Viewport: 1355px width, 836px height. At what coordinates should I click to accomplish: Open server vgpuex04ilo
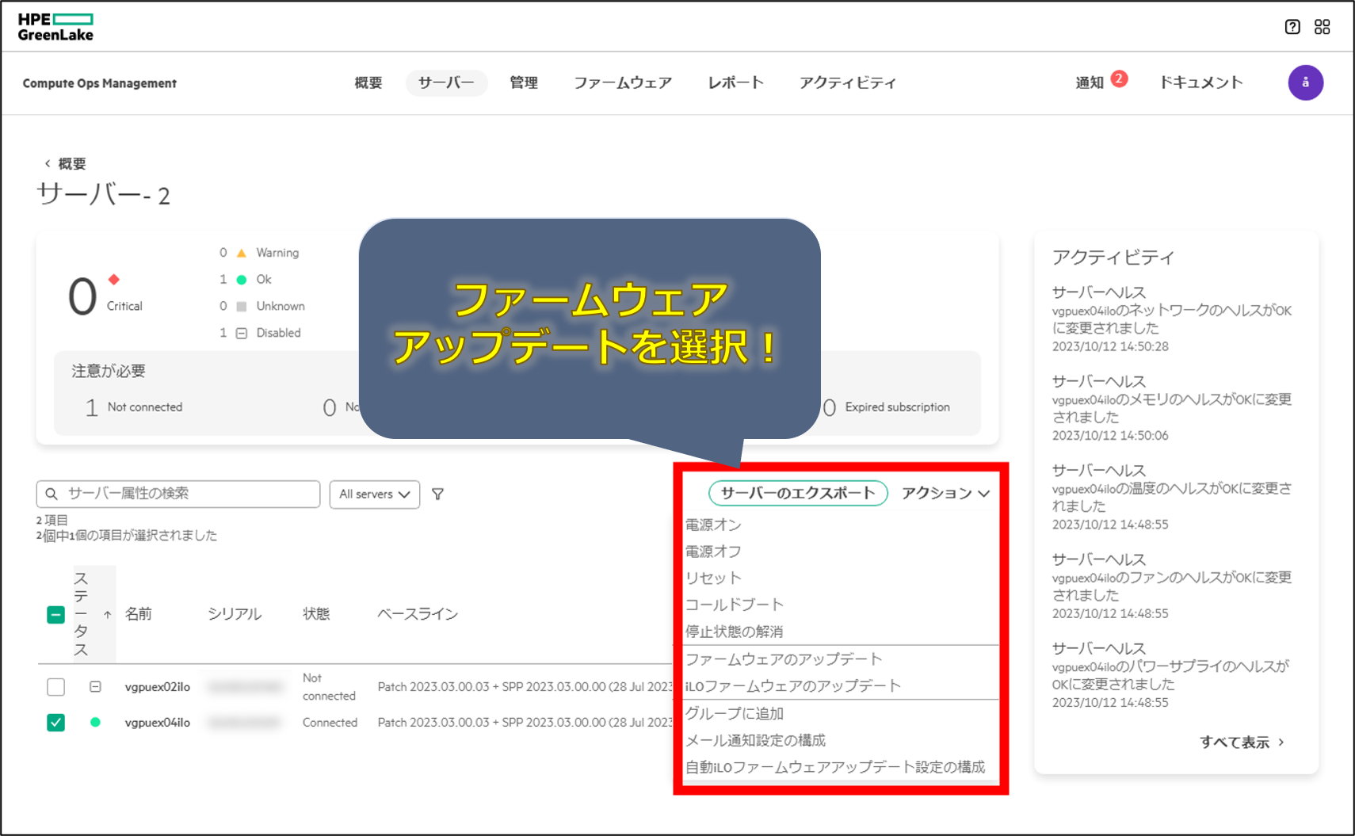pos(158,723)
